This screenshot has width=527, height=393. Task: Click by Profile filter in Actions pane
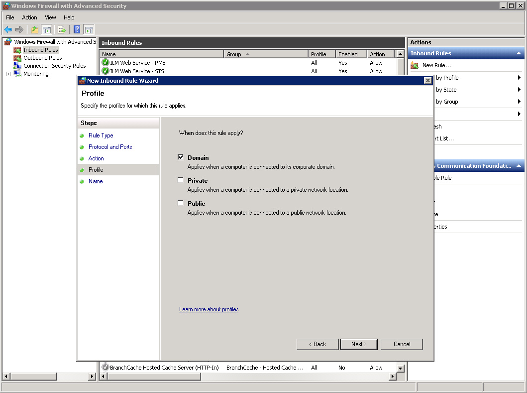point(447,77)
